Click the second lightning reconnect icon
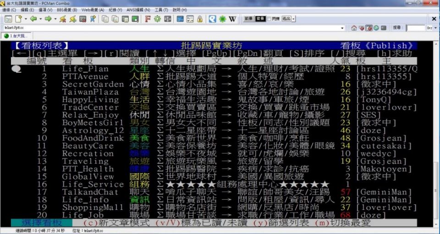This screenshot has width=440, height=234. point(73,19)
